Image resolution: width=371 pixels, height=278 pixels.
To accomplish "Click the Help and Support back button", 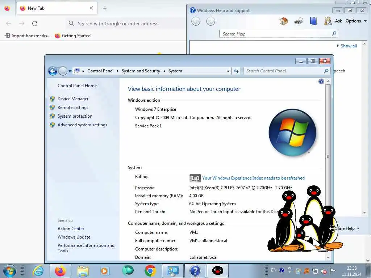I will tap(196, 21).
